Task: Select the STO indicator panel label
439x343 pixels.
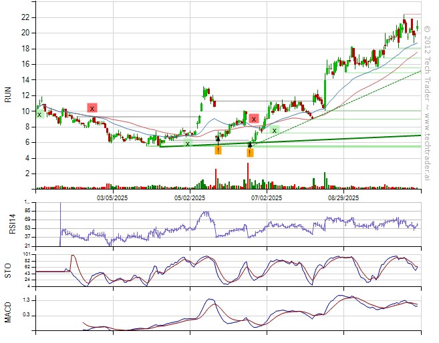Action: [8, 270]
